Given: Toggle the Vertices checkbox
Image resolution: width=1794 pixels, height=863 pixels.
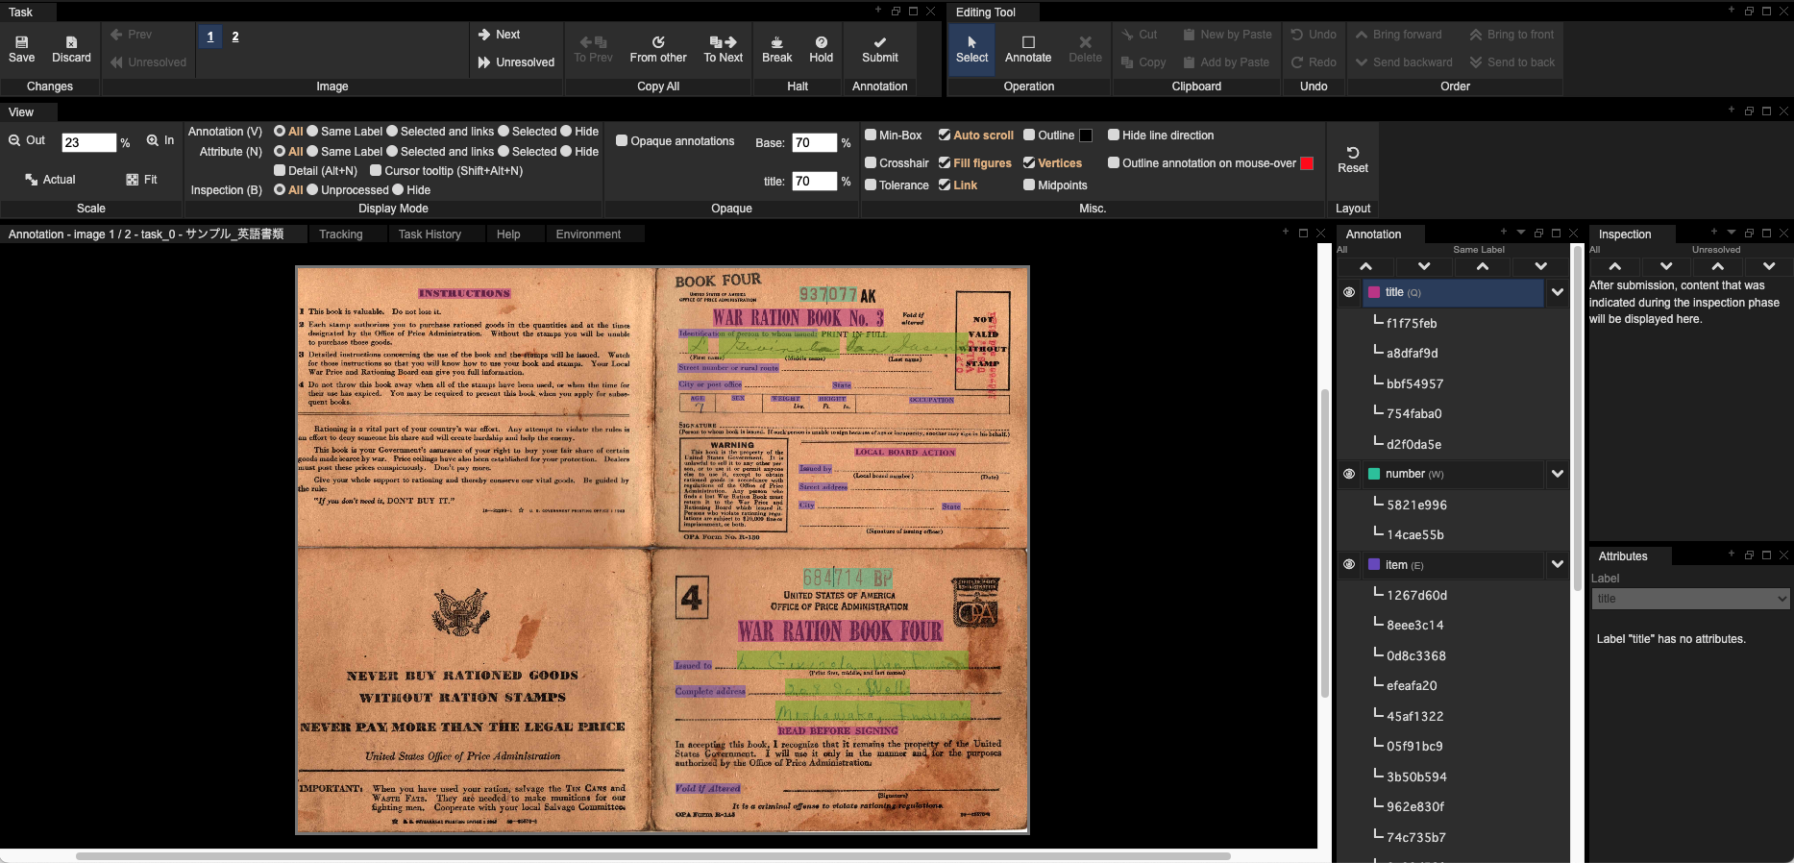Looking at the screenshot, I should coord(1029,163).
